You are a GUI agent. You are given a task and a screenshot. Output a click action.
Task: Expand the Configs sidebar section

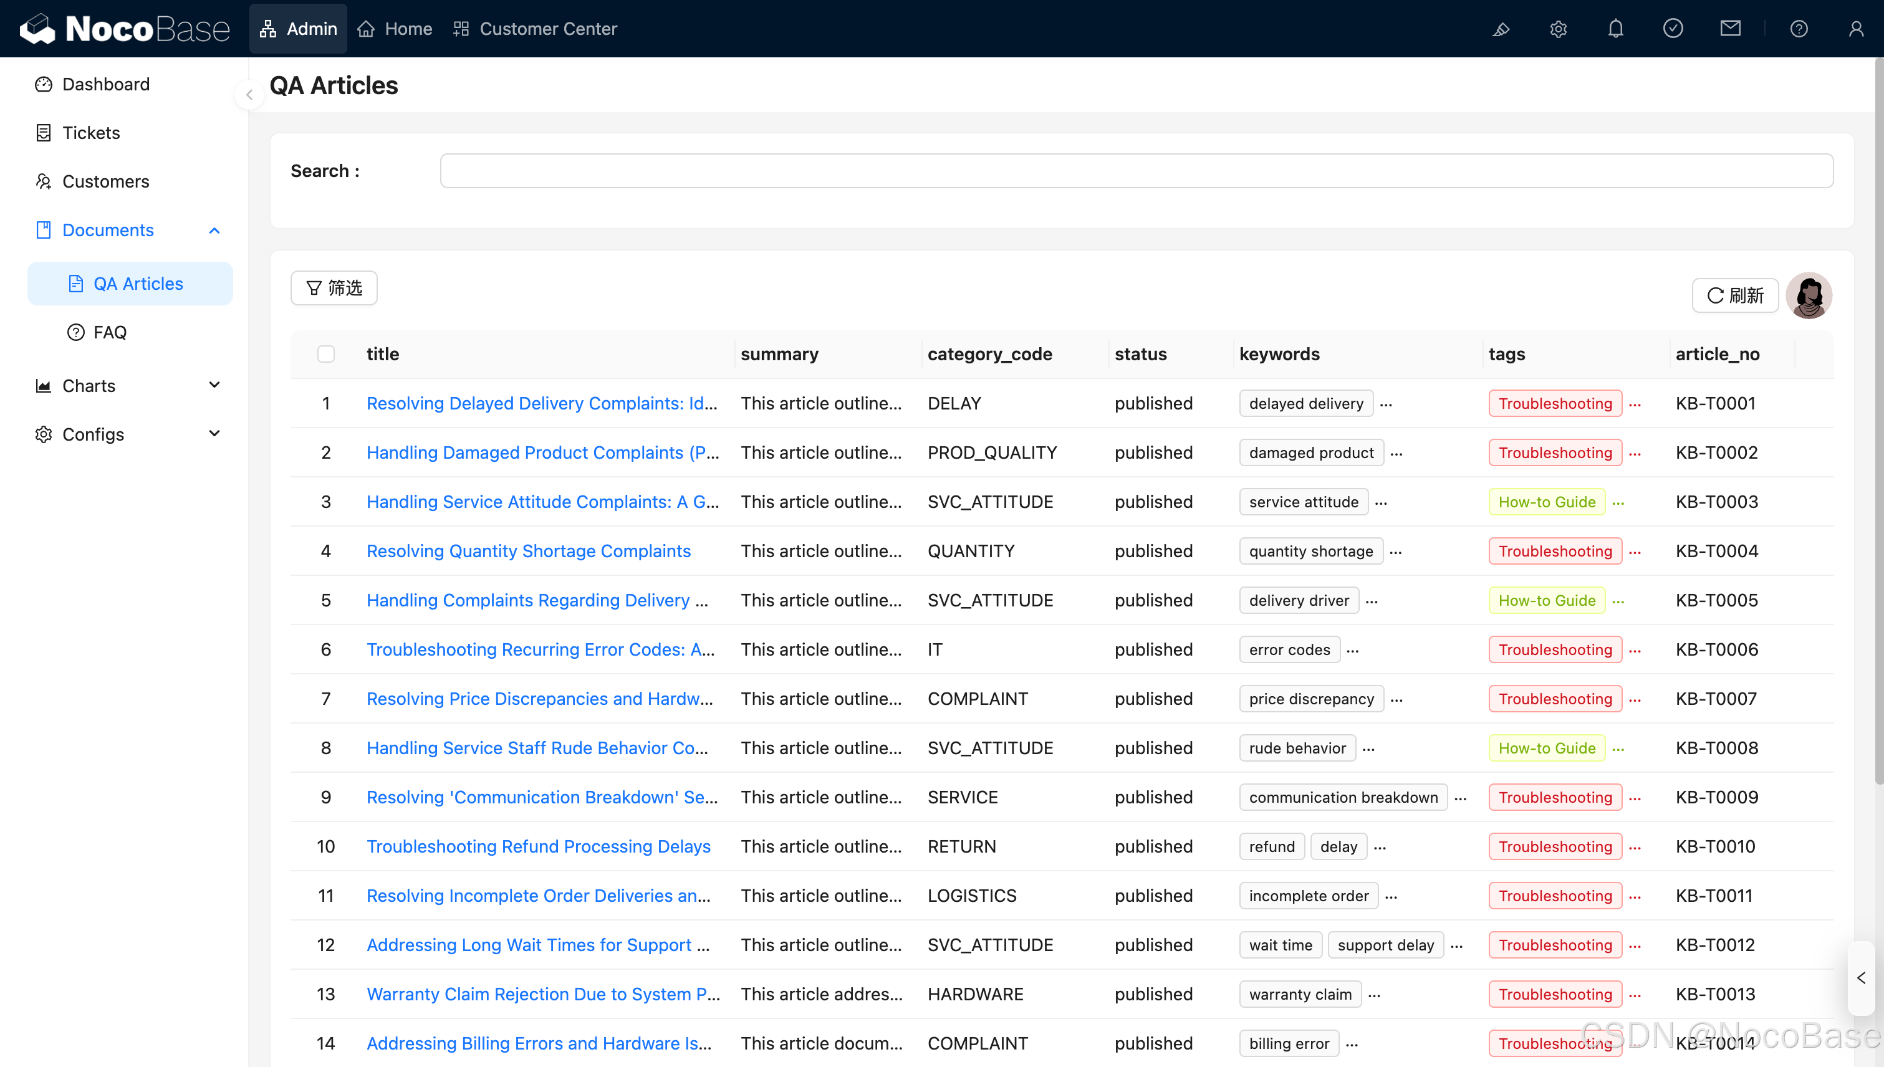pyautogui.click(x=214, y=433)
